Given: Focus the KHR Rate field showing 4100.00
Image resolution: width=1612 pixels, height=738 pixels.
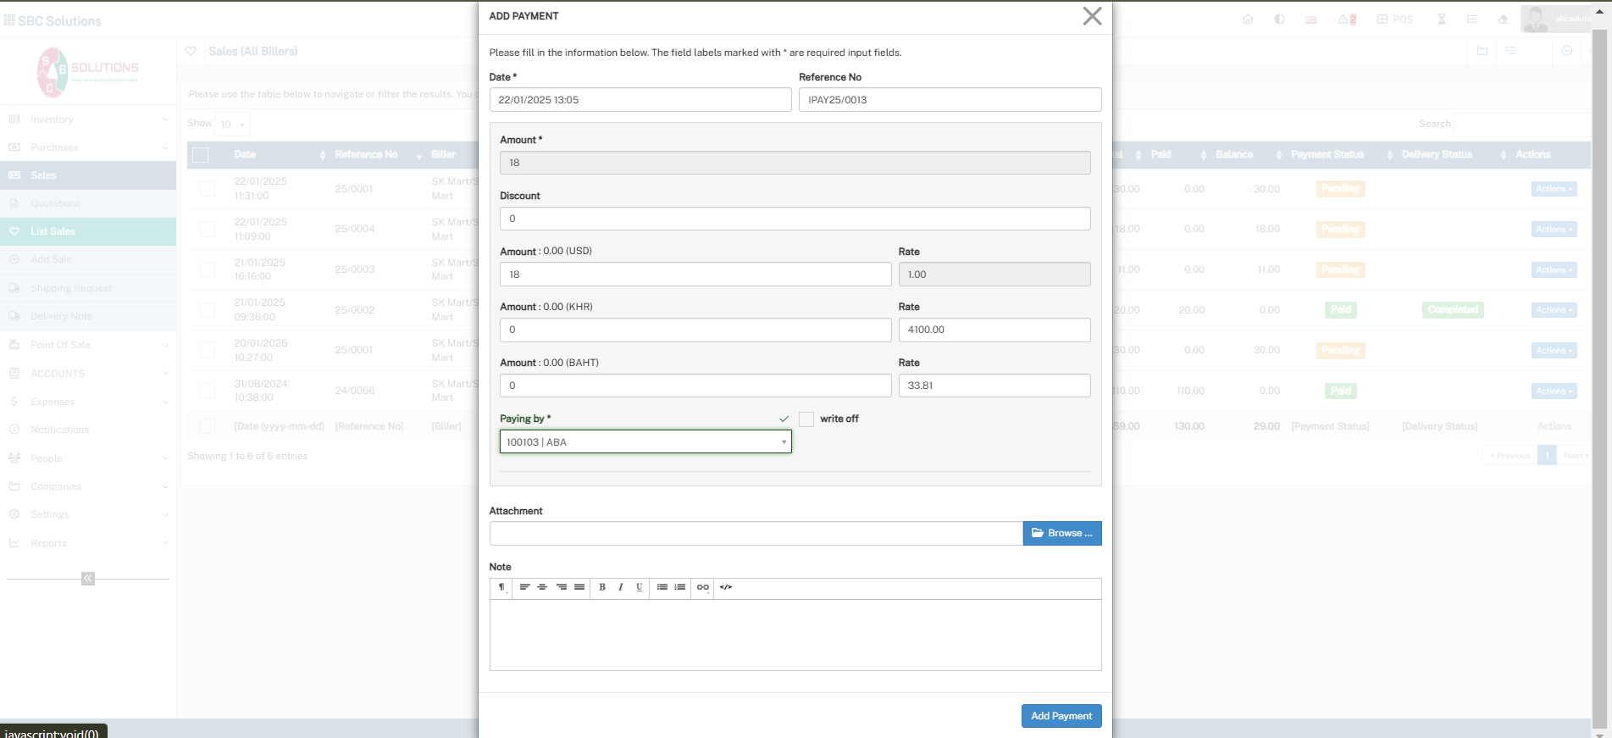Looking at the screenshot, I should click(994, 330).
